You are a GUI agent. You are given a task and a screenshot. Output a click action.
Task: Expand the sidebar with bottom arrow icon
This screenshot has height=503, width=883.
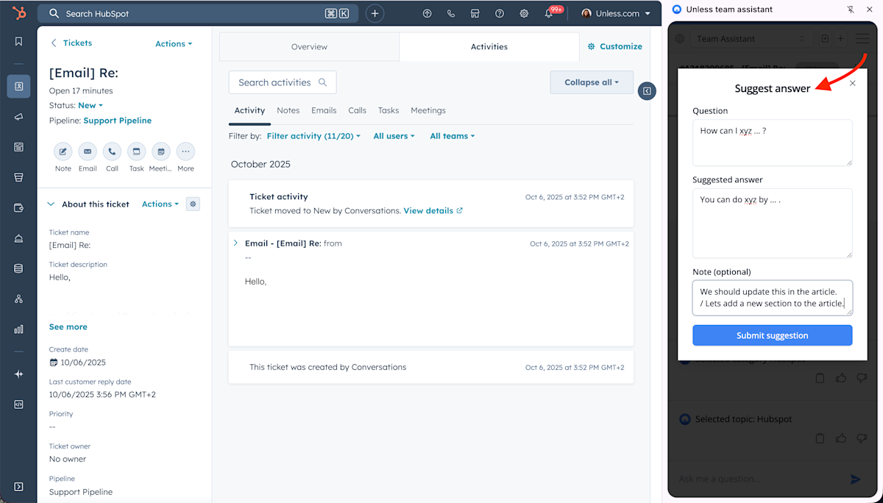pyautogui.click(x=18, y=487)
